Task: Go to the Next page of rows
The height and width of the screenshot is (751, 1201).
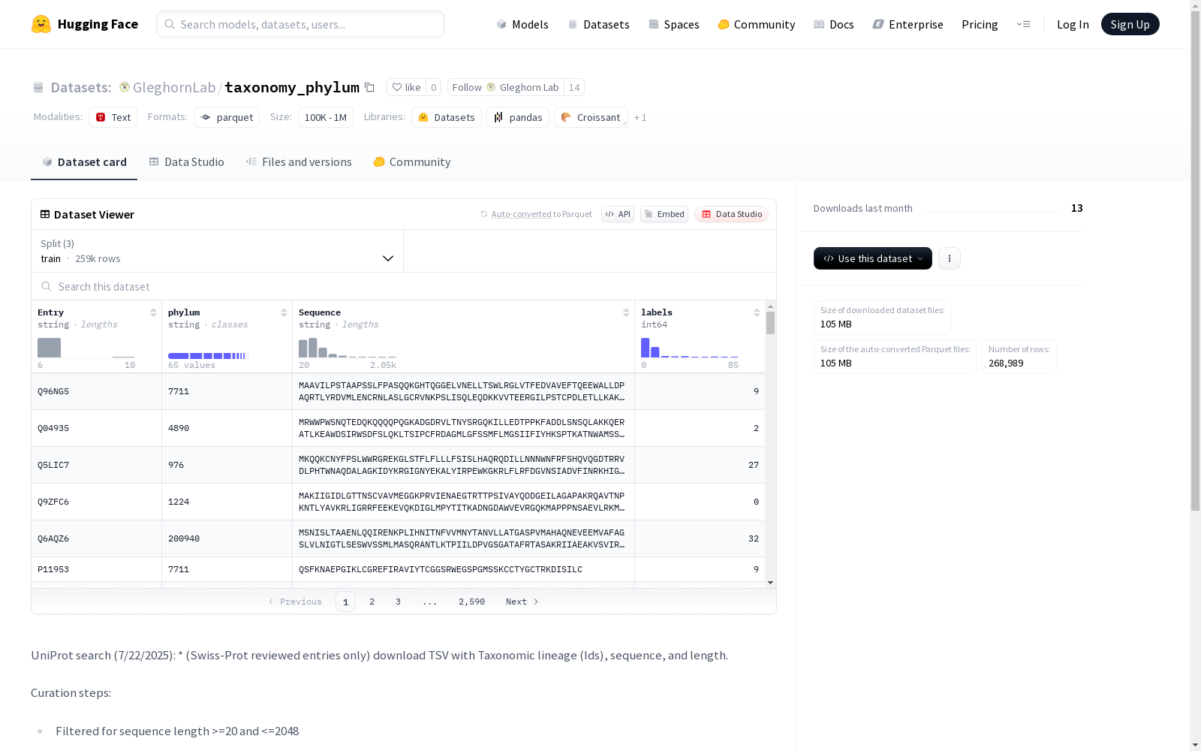Action: pyautogui.click(x=522, y=602)
